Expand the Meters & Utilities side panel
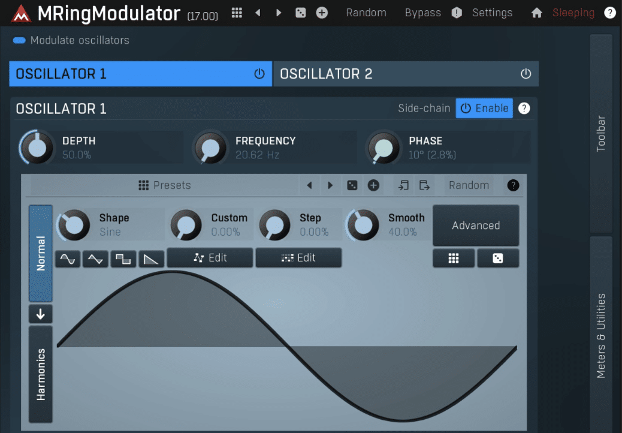 (x=601, y=335)
